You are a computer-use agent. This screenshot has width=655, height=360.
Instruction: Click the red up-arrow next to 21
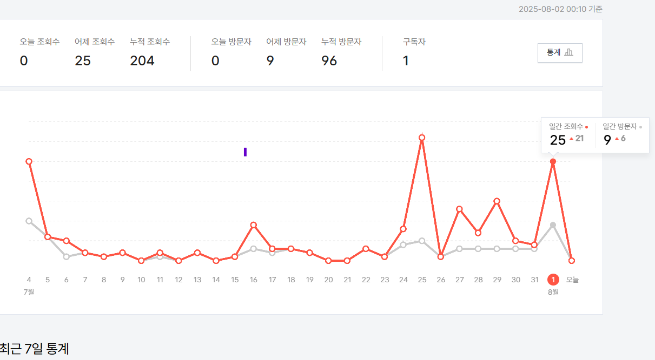(573, 139)
